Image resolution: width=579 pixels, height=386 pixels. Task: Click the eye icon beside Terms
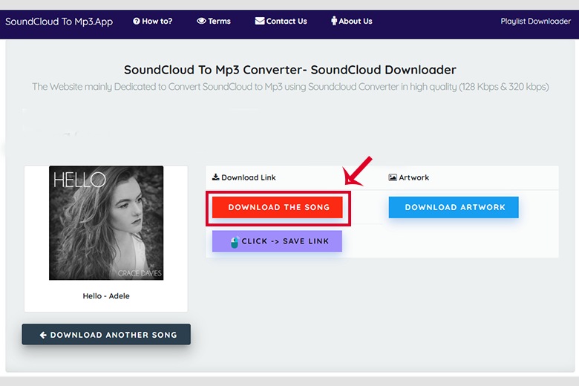coord(201,21)
